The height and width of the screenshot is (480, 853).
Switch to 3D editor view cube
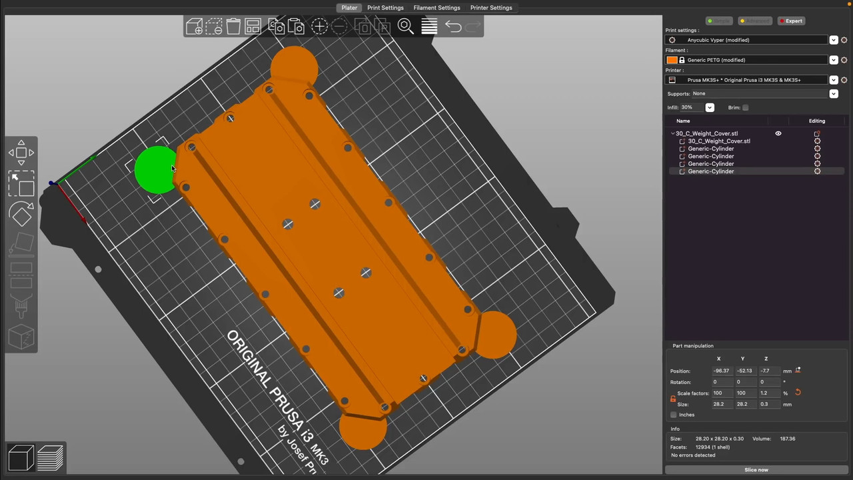pyautogui.click(x=21, y=457)
